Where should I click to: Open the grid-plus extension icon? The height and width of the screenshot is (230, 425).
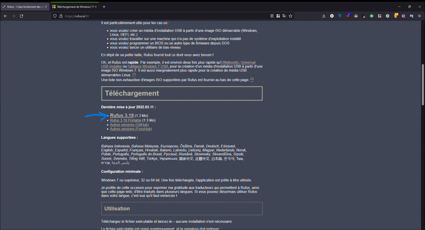coord(380,16)
